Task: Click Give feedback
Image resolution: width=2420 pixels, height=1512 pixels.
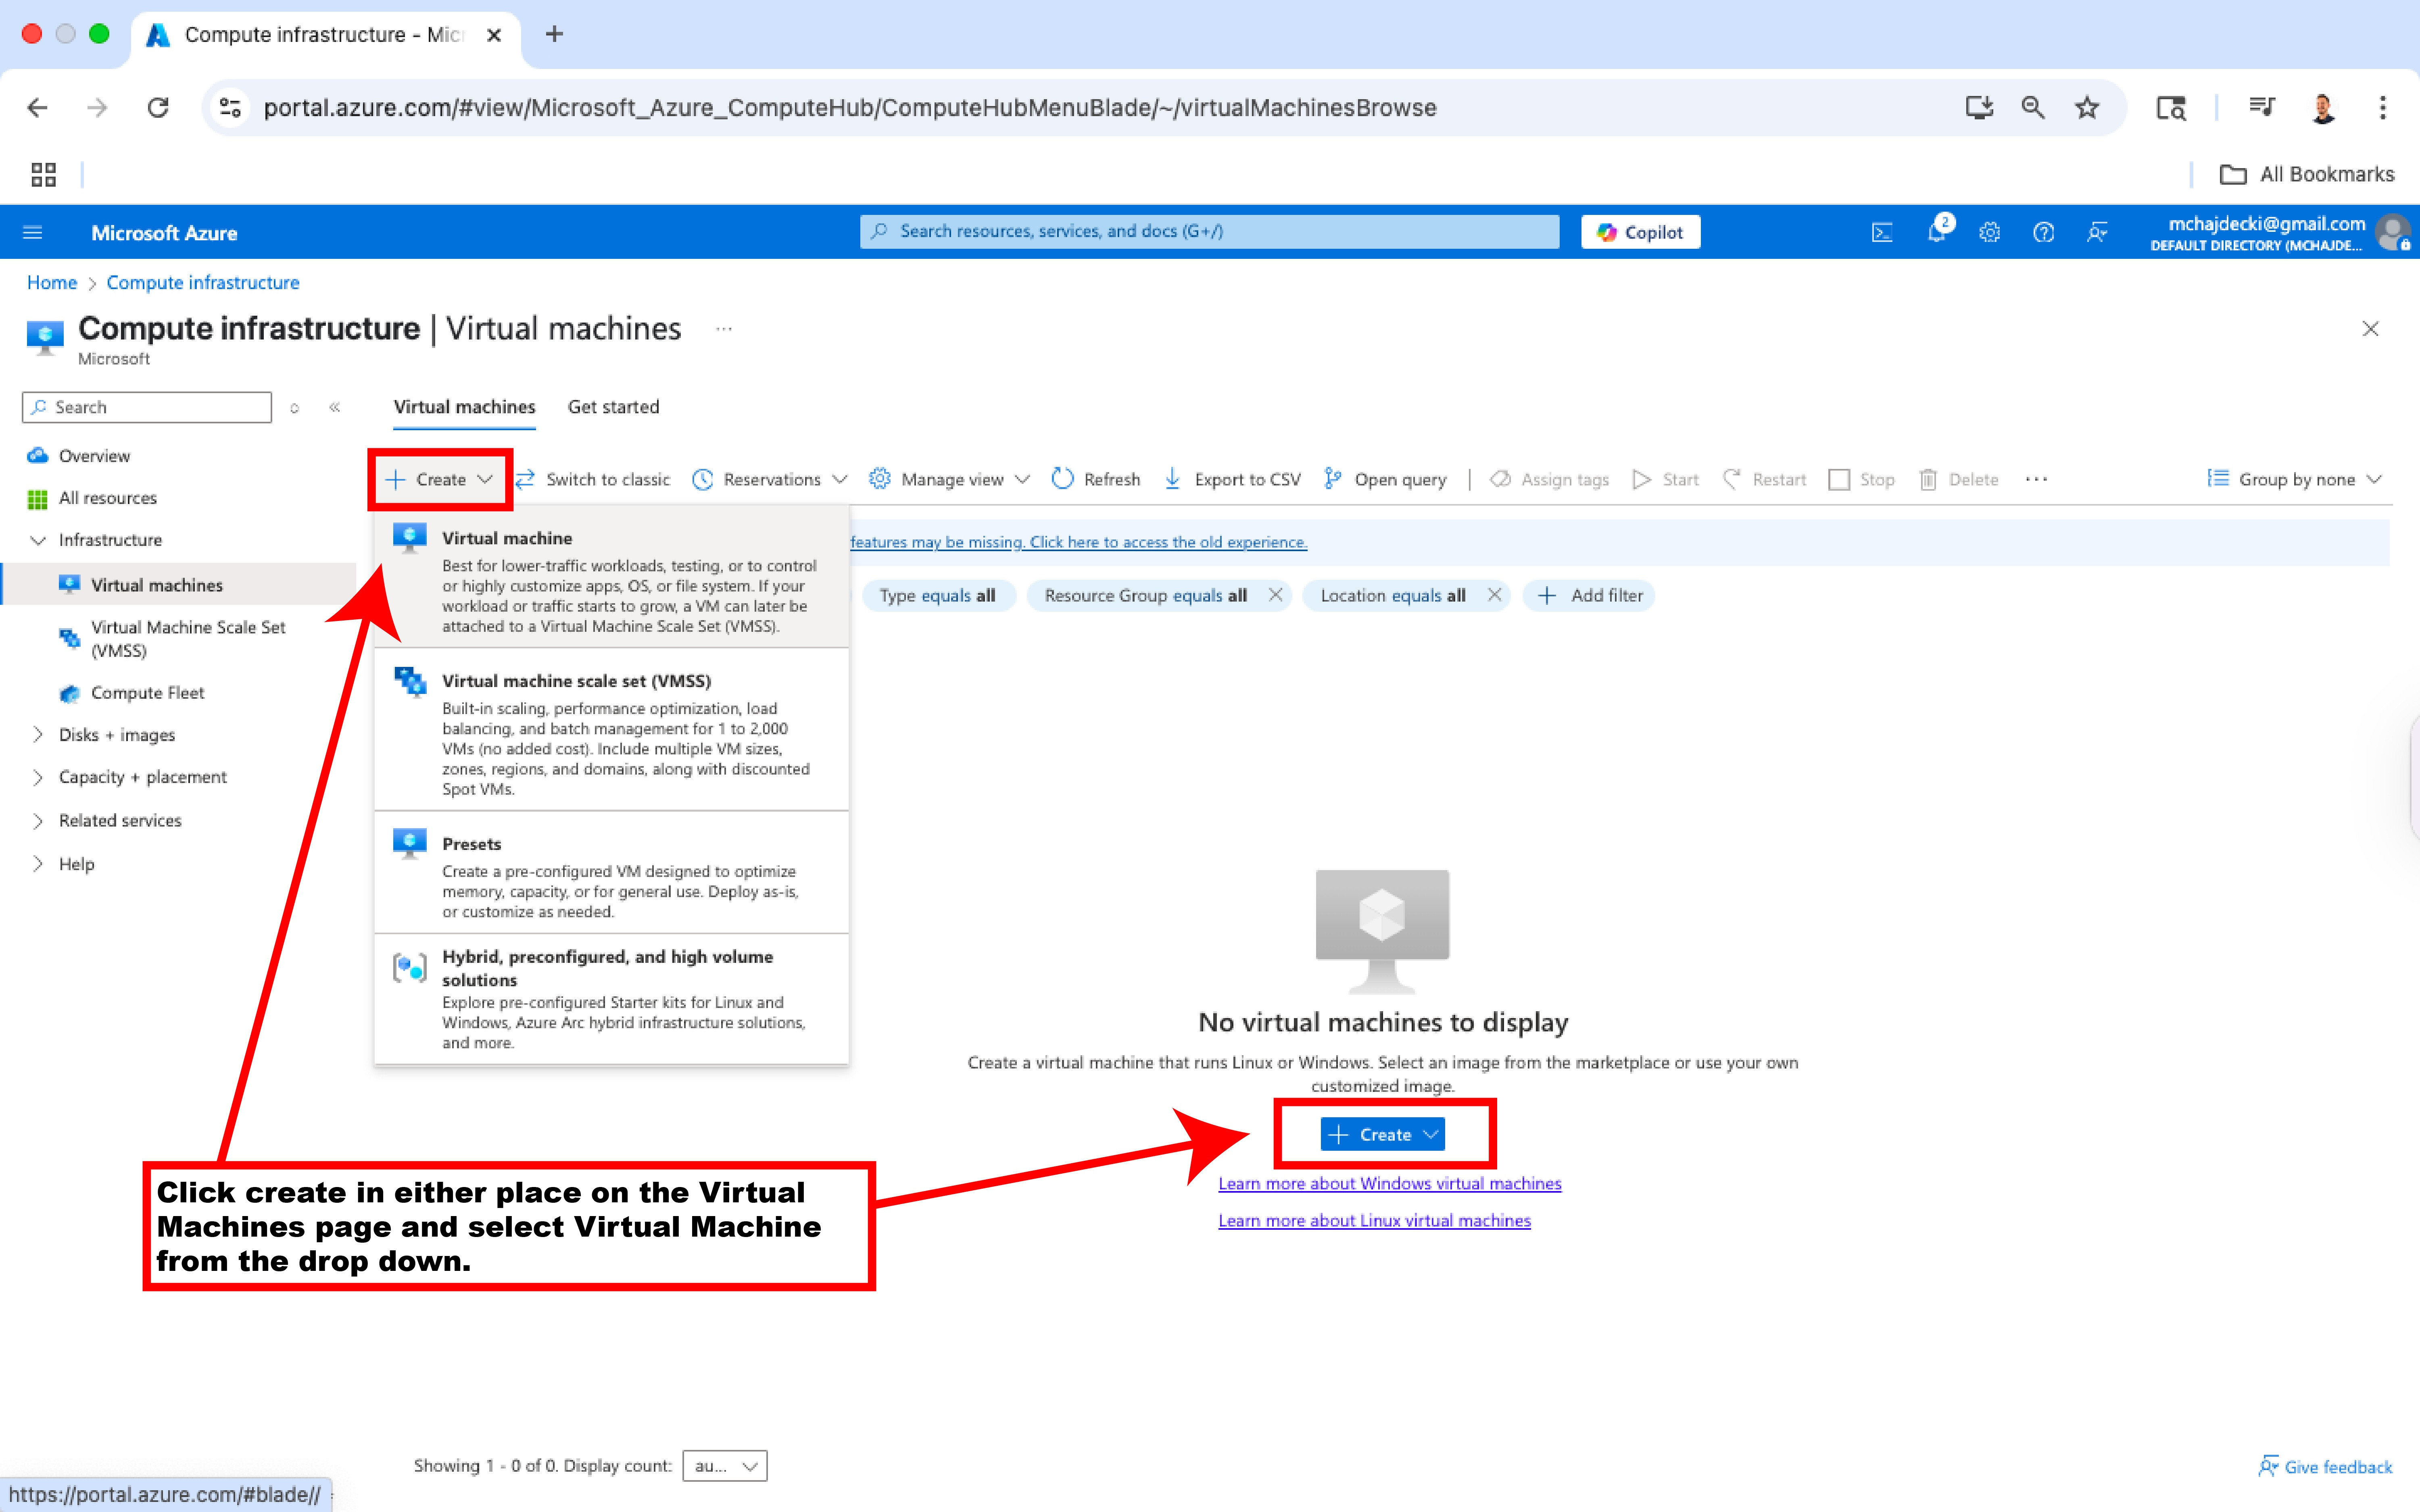Action: [x=2325, y=1467]
